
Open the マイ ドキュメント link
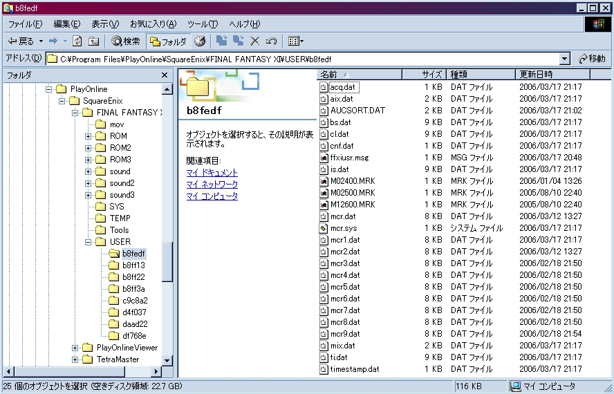tap(212, 173)
